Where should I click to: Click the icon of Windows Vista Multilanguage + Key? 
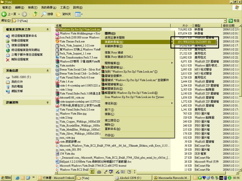point(57,33)
